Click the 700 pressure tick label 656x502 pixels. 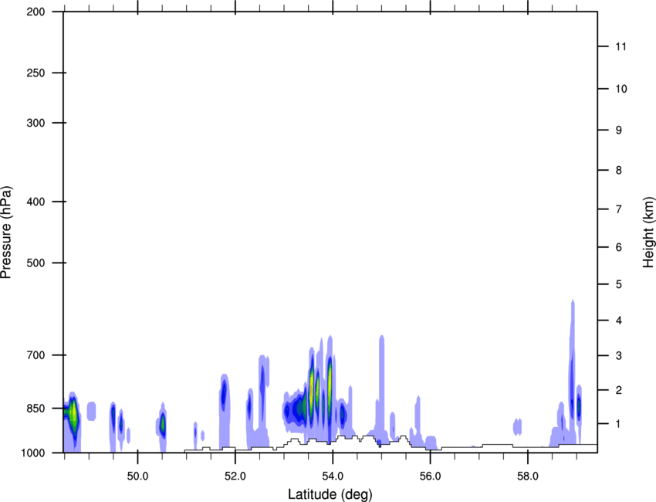click(x=36, y=355)
